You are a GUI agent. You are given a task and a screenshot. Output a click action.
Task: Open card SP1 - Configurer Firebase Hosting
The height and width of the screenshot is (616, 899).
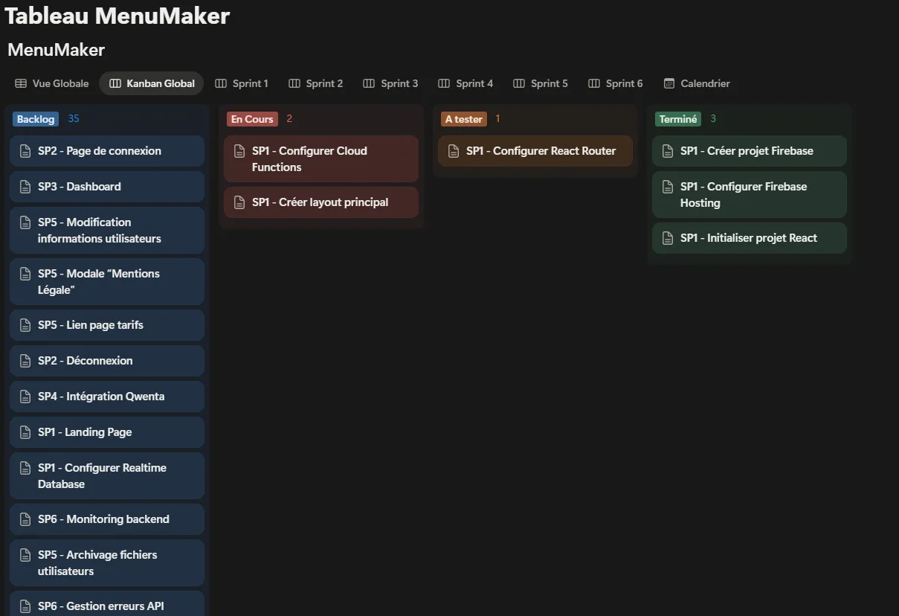tap(750, 195)
